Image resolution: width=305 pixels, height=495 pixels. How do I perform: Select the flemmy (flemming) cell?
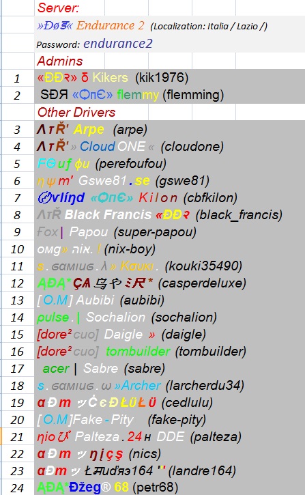[170, 95]
